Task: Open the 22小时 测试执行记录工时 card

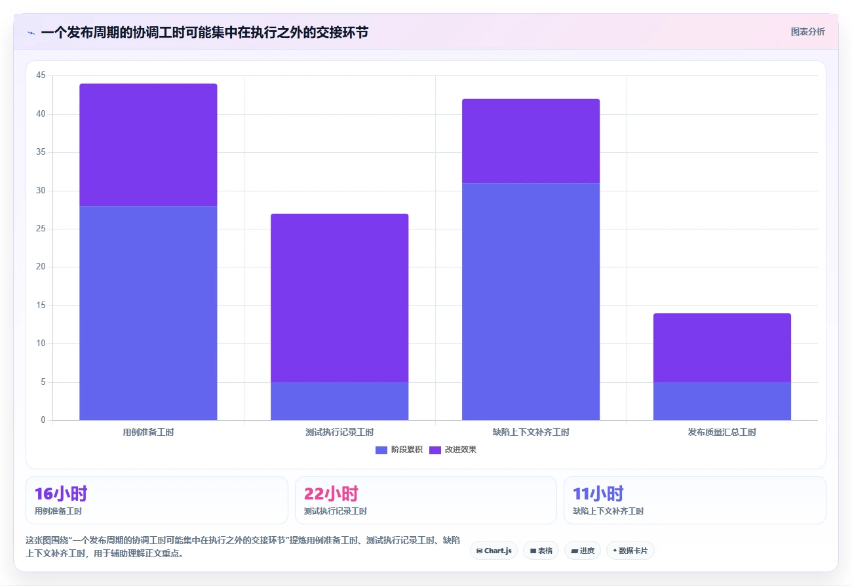Action: click(426, 500)
